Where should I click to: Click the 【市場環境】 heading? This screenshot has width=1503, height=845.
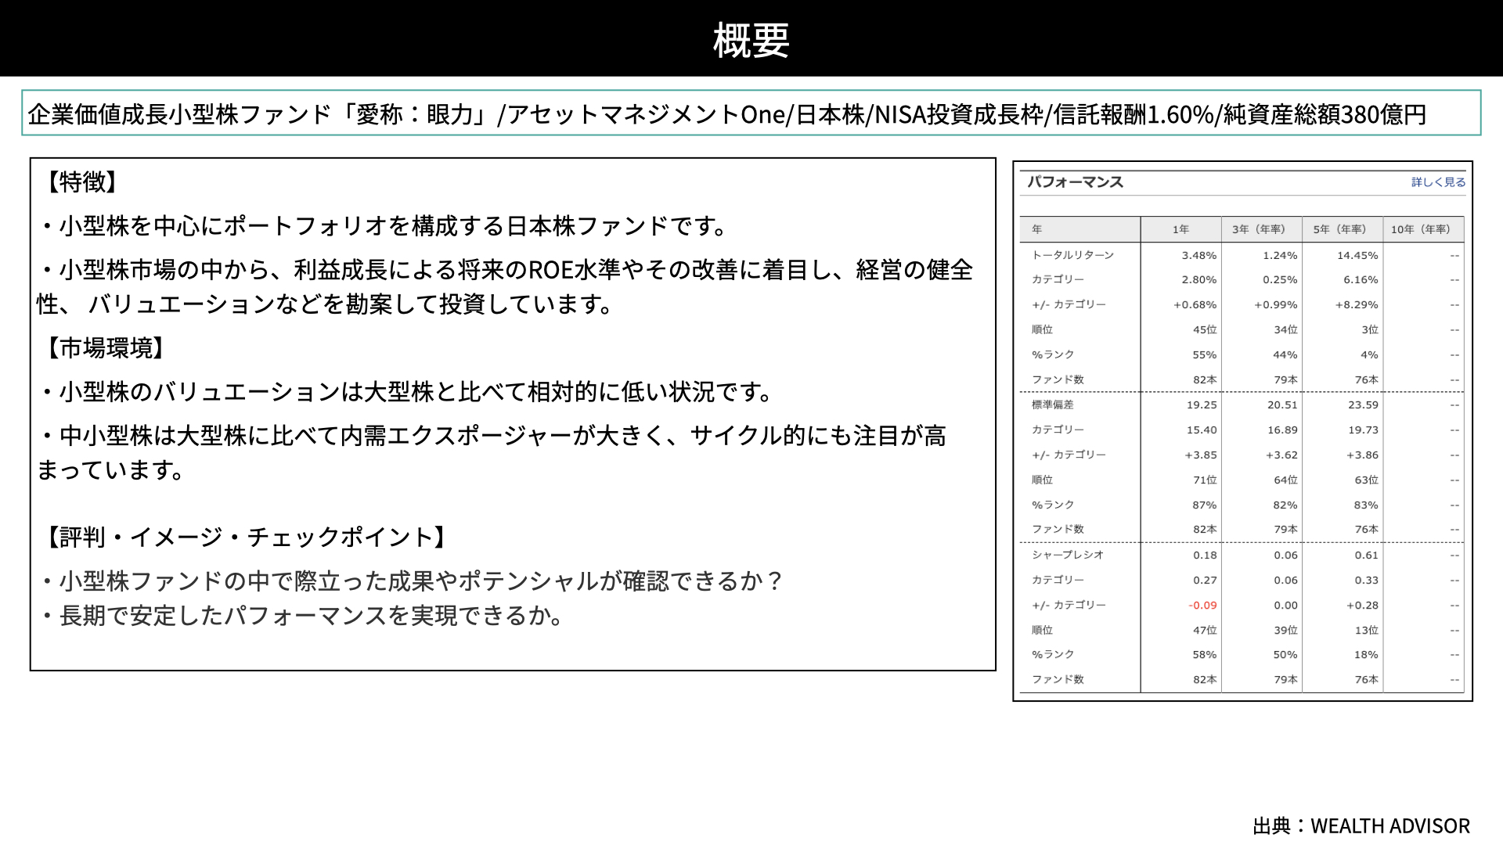[105, 347]
